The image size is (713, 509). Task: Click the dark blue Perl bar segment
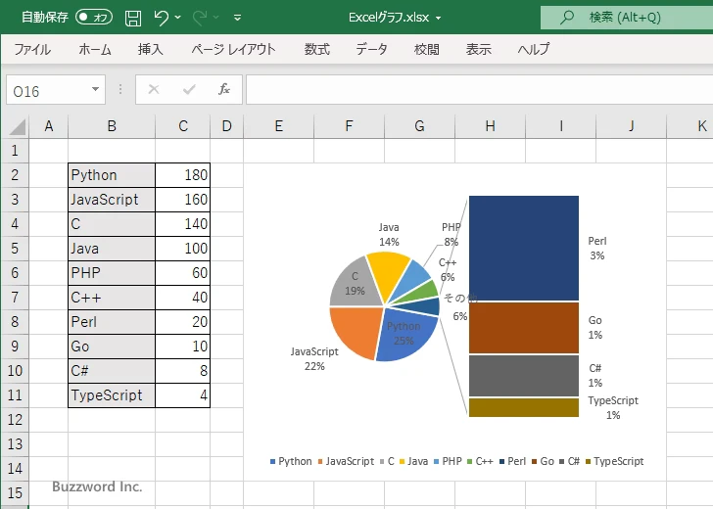(524, 249)
